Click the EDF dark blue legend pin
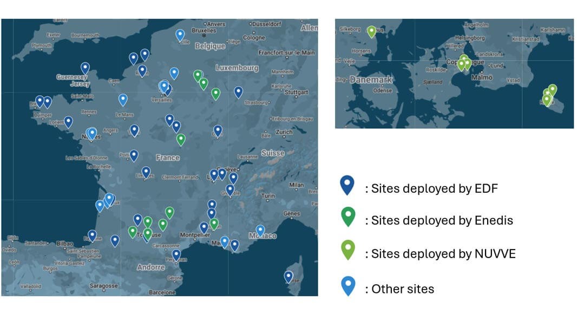Image resolution: width=577 pixels, height=322 pixels. pos(347,186)
